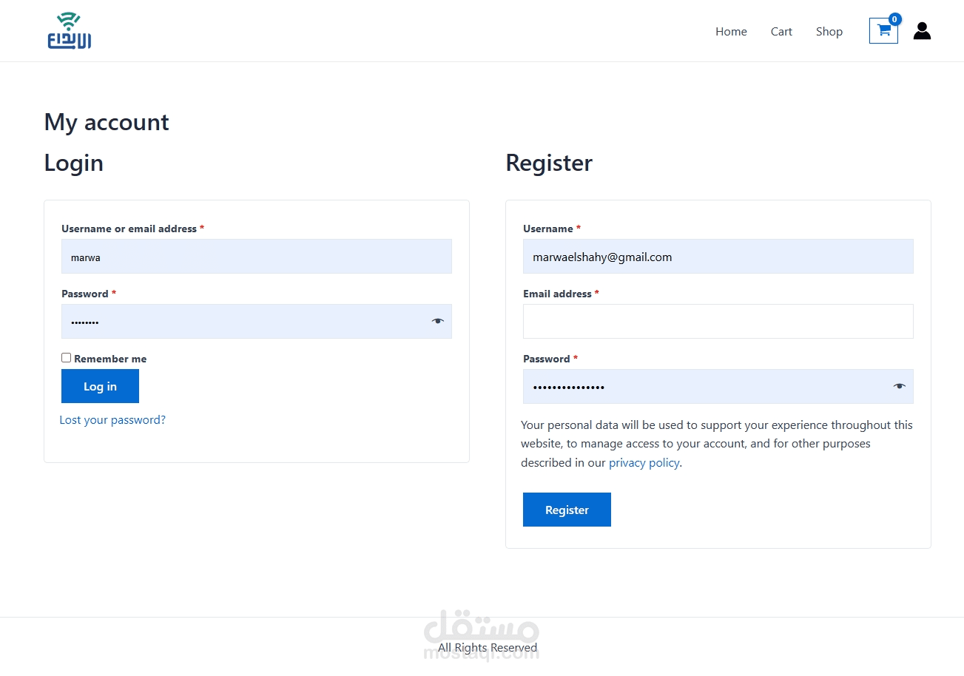Image resolution: width=964 pixels, height=676 pixels.
Task: Select Shop from the navigation menu
Action: pyautogui.click(x=829, y=32)
